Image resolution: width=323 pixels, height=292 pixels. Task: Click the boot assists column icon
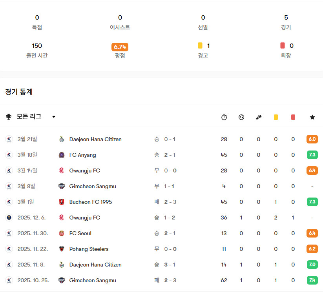(x=259, y=117)
